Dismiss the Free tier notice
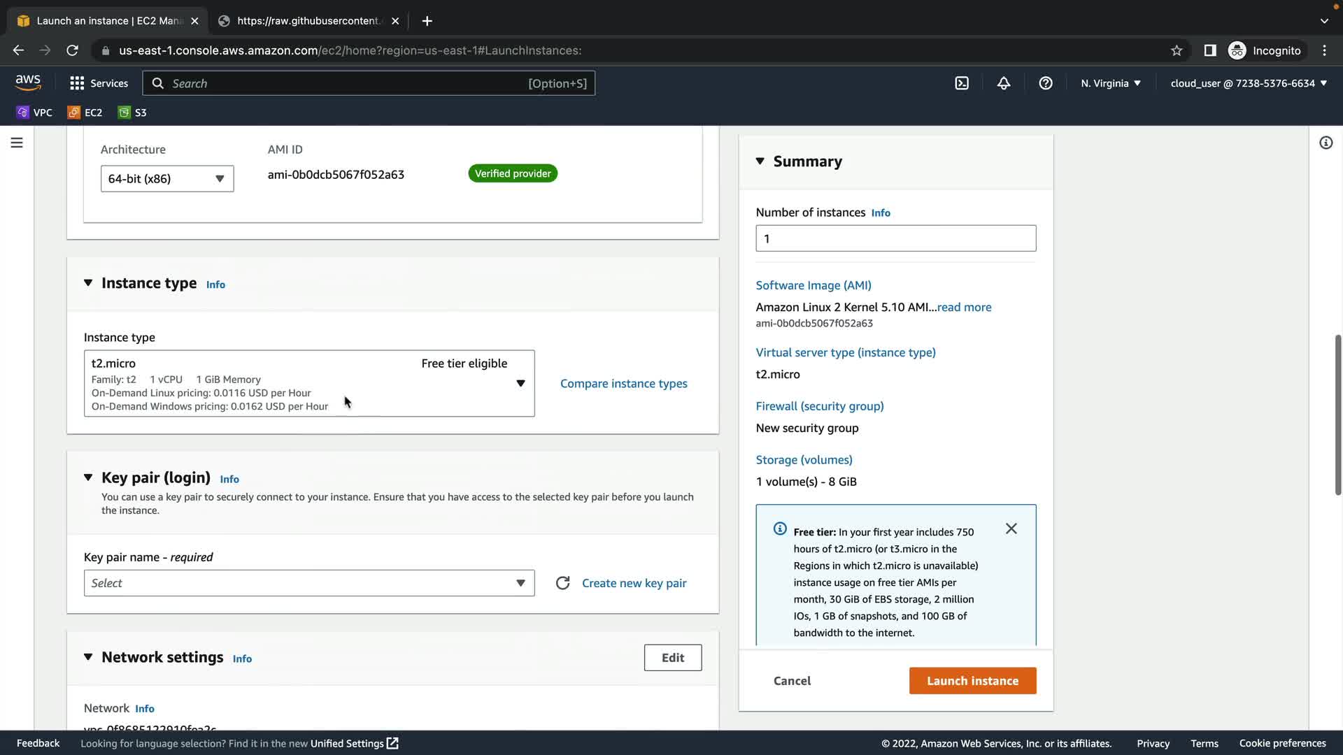The image size is (1343, 755). 1011,528
